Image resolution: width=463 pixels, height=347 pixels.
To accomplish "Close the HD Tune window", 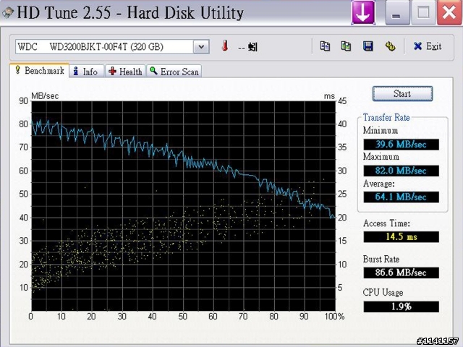I will 449,13.
